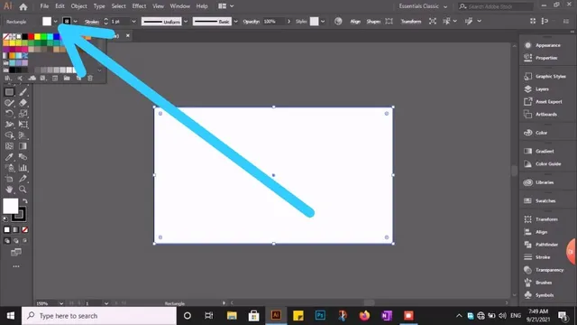The height and width of the screenshot is (325, 577).
Task: Select the Perspective Grid tool
Action: pos(23,135)
